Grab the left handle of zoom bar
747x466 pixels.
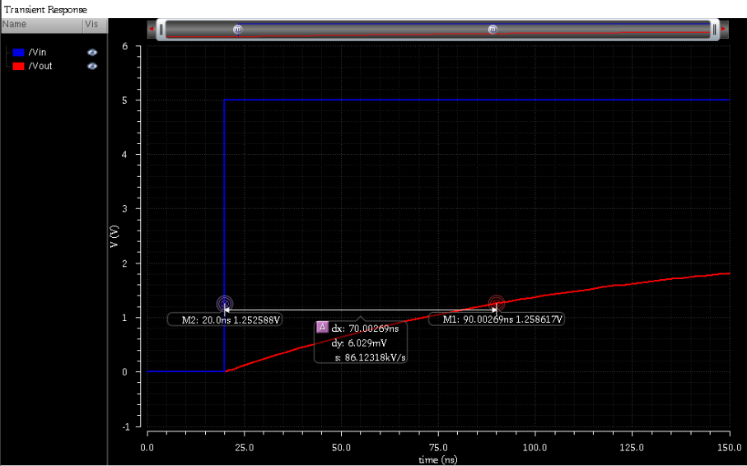[161, 30]
